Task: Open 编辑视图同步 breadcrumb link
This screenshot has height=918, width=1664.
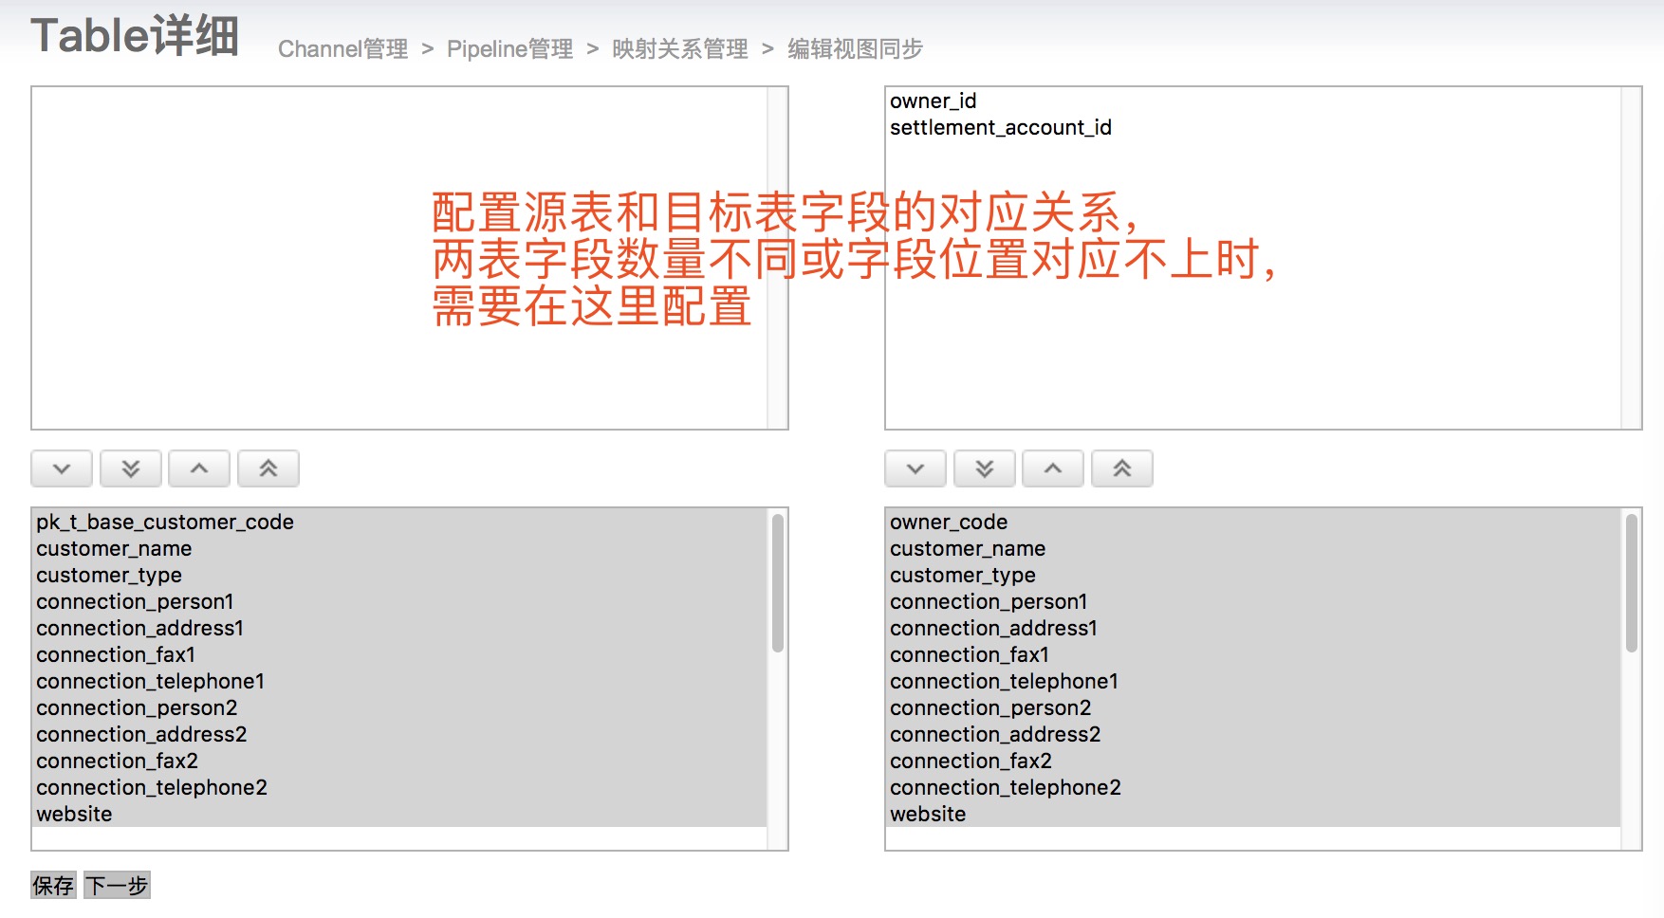Action: pyautogui.click(x=855, y=48)
